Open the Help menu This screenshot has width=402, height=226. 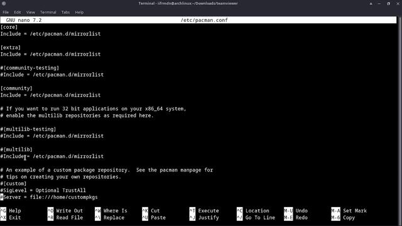(x=79, y=12)
